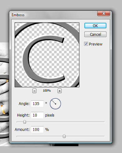Click the Angle input field showing 135
Image resolution: width=122 pixels, height=153 pixels.
[37, 104]
